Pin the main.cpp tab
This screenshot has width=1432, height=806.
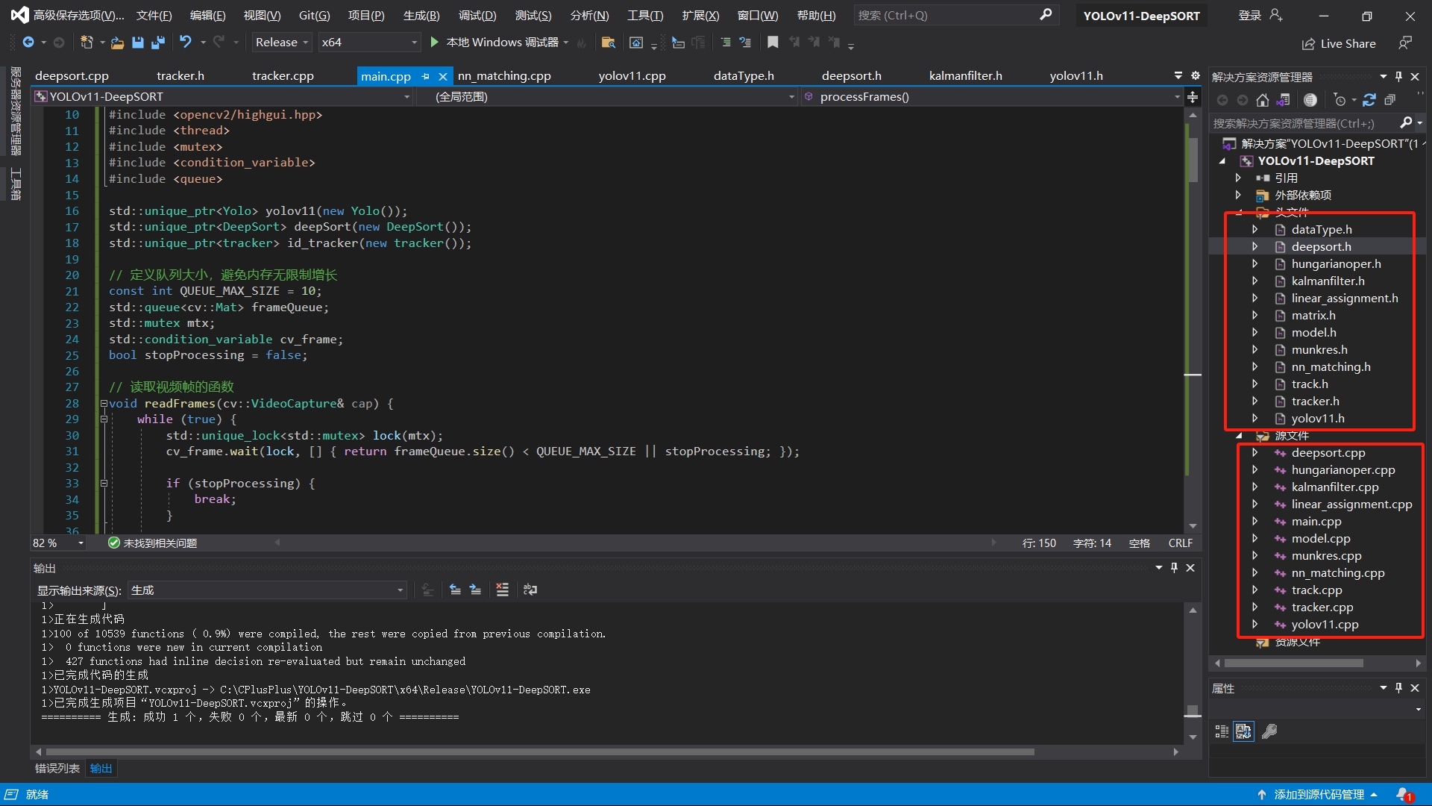425,76
